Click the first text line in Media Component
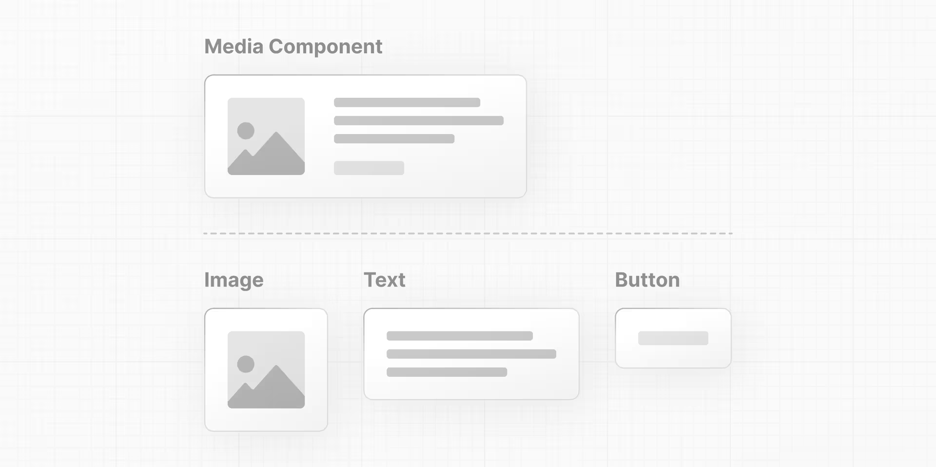Screen dimensions: 936x467 point(407,102)
